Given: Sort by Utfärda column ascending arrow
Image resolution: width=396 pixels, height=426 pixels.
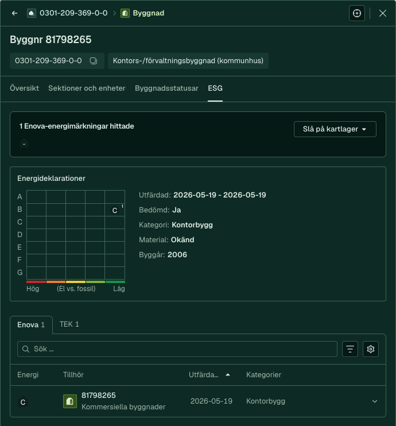Looking at the screenshot, I should (228, 375).
